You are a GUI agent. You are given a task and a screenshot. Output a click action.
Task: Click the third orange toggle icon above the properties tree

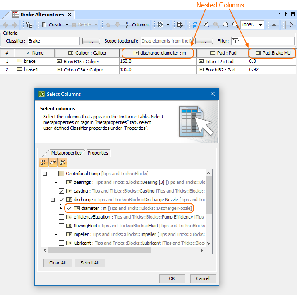click(62, 162)
